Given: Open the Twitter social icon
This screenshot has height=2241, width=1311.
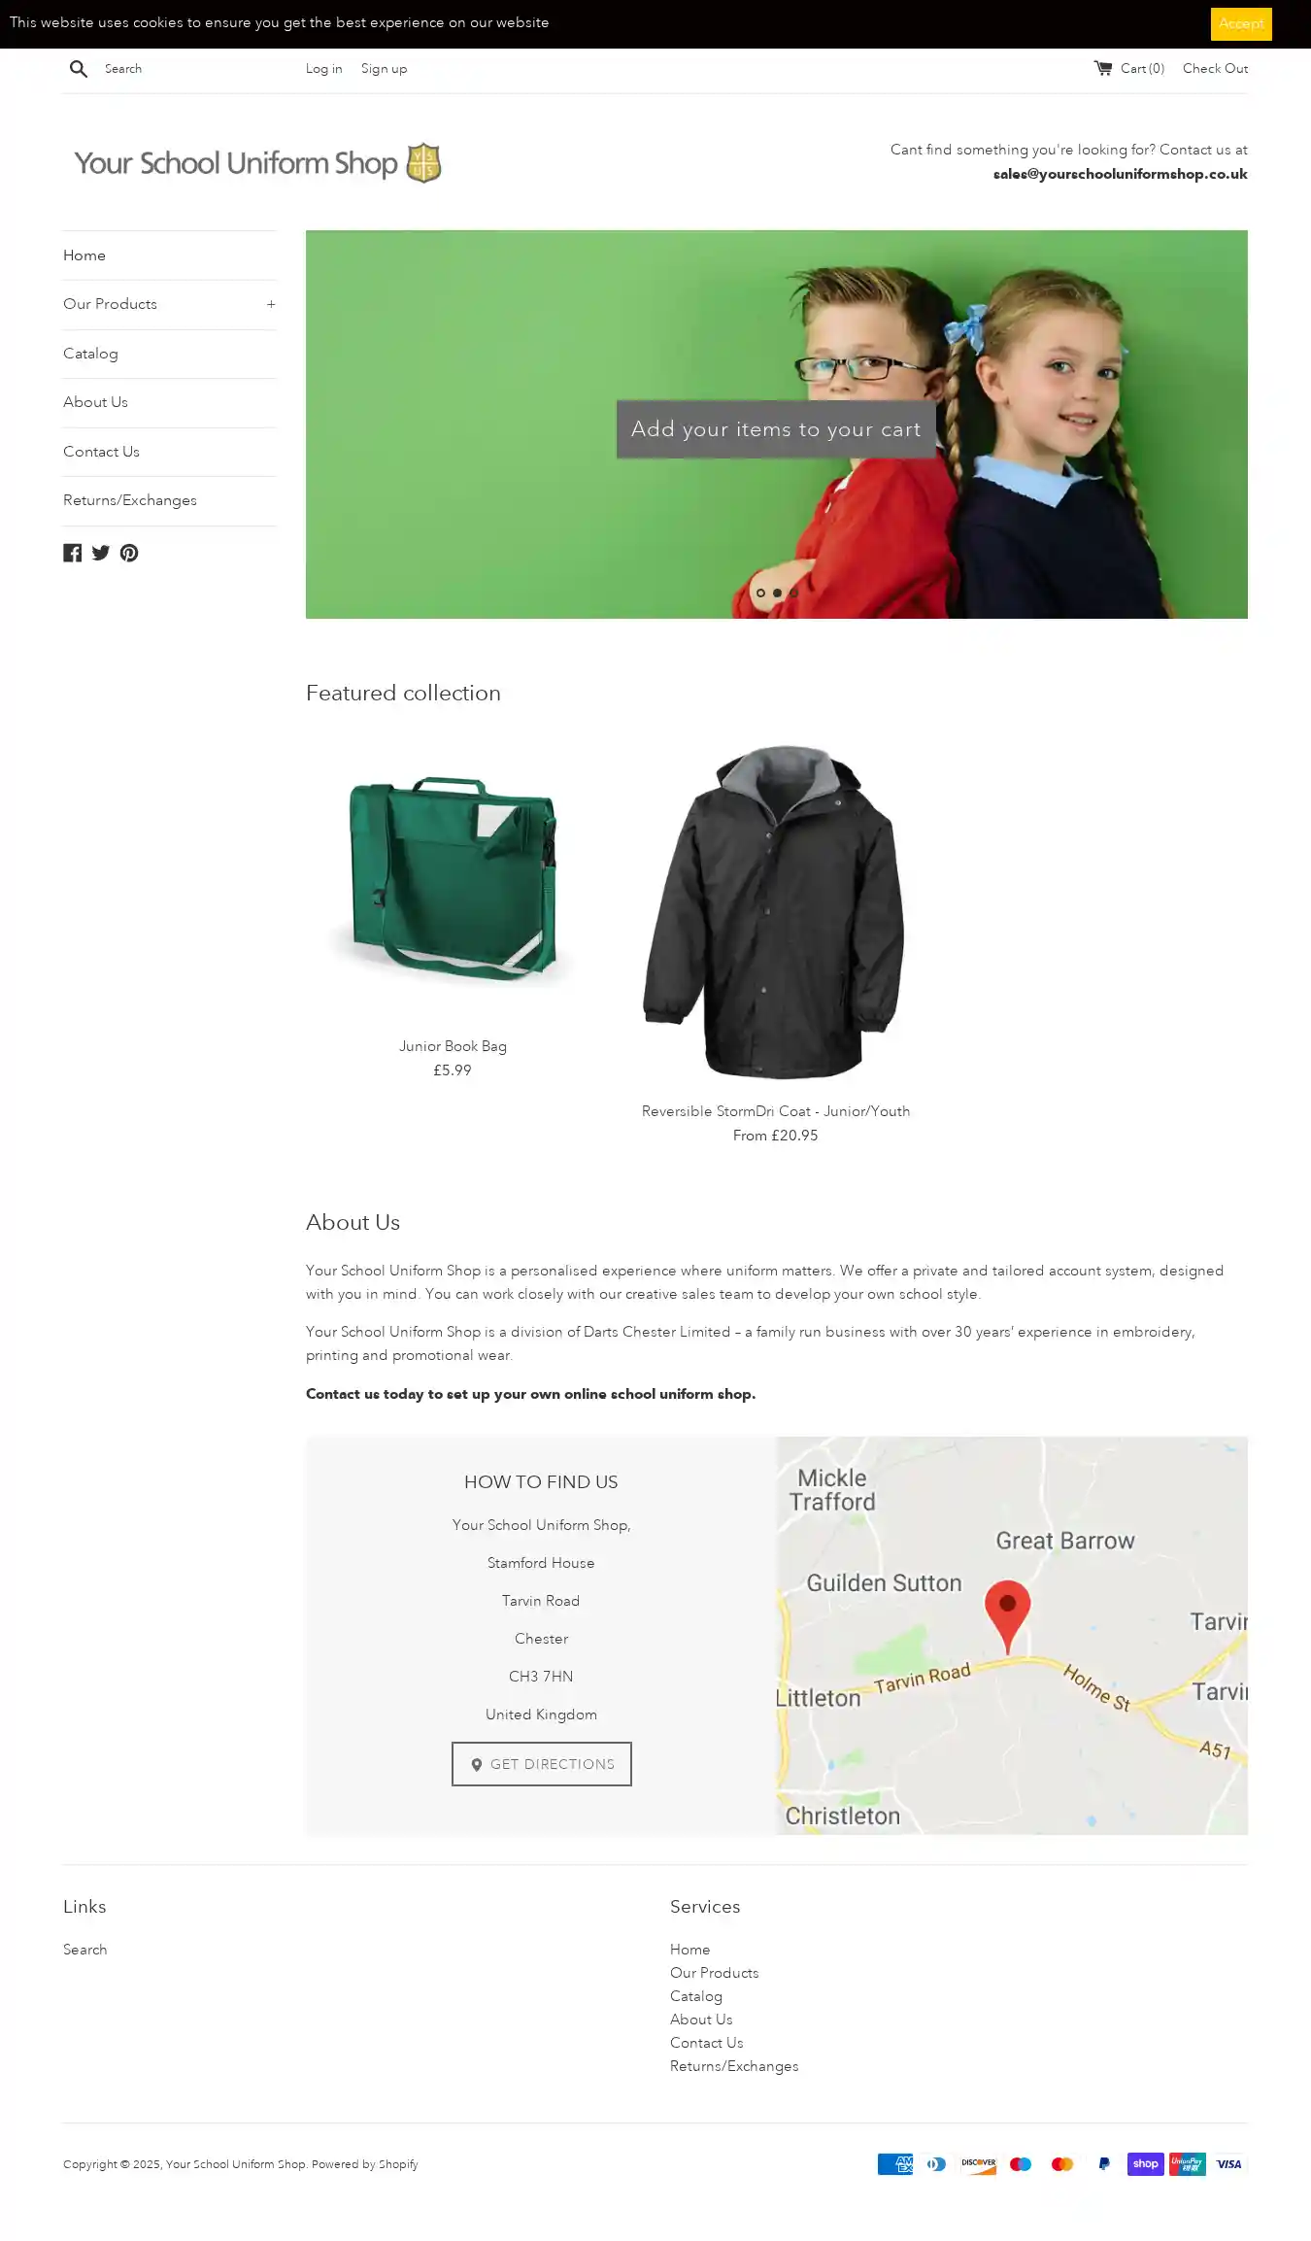Looking at the screenshot, I should [101, 553].
